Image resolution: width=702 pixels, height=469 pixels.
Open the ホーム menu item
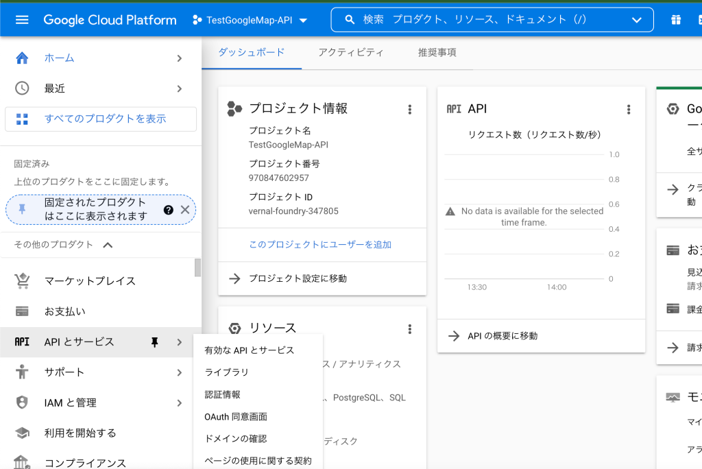tap(101, 58)
